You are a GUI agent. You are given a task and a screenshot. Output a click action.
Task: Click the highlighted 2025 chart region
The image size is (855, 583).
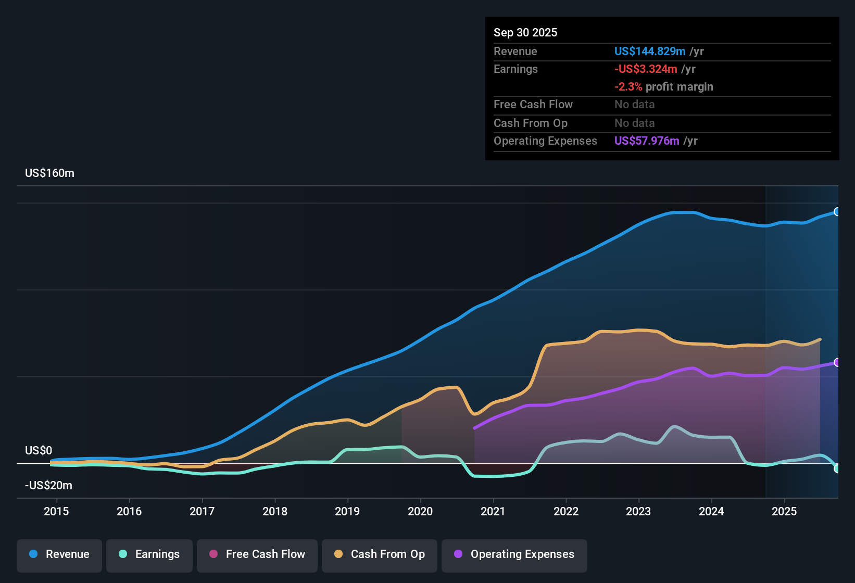[x=802, y=338]
